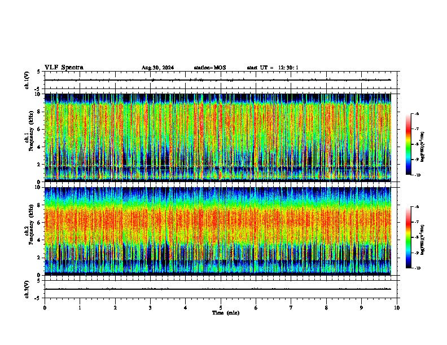
Task: Click inside the ch.2 spectrogram panel
Action: (217, 231)
